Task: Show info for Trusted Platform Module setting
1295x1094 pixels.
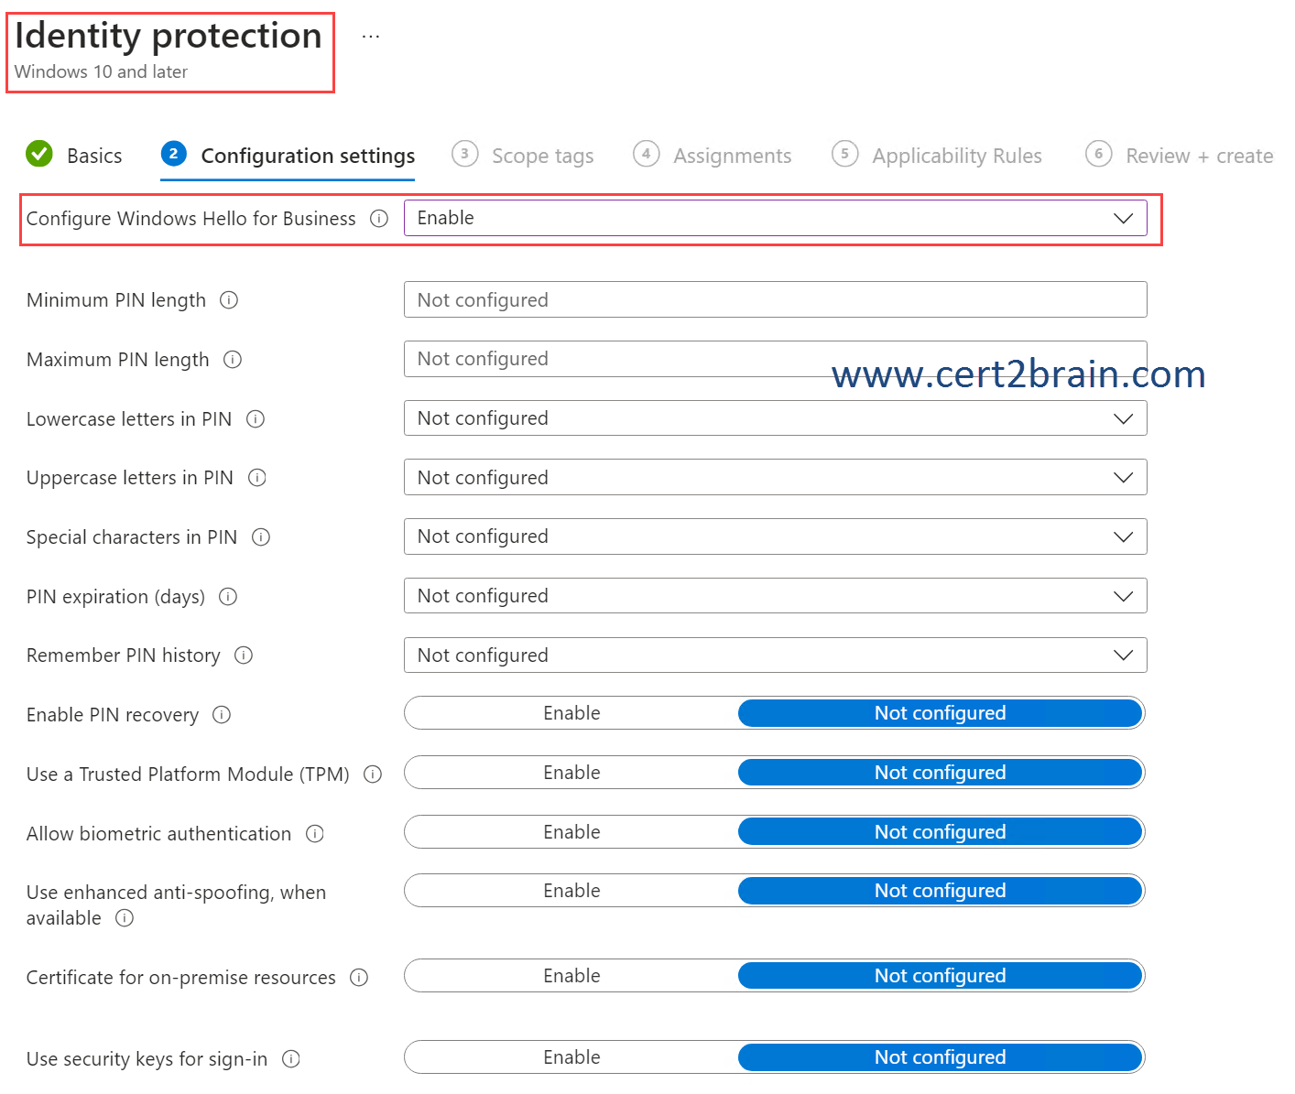Action: [373, 774]
